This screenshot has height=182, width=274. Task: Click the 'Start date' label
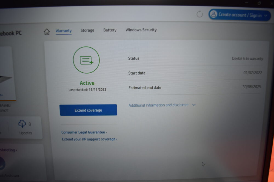137,73
